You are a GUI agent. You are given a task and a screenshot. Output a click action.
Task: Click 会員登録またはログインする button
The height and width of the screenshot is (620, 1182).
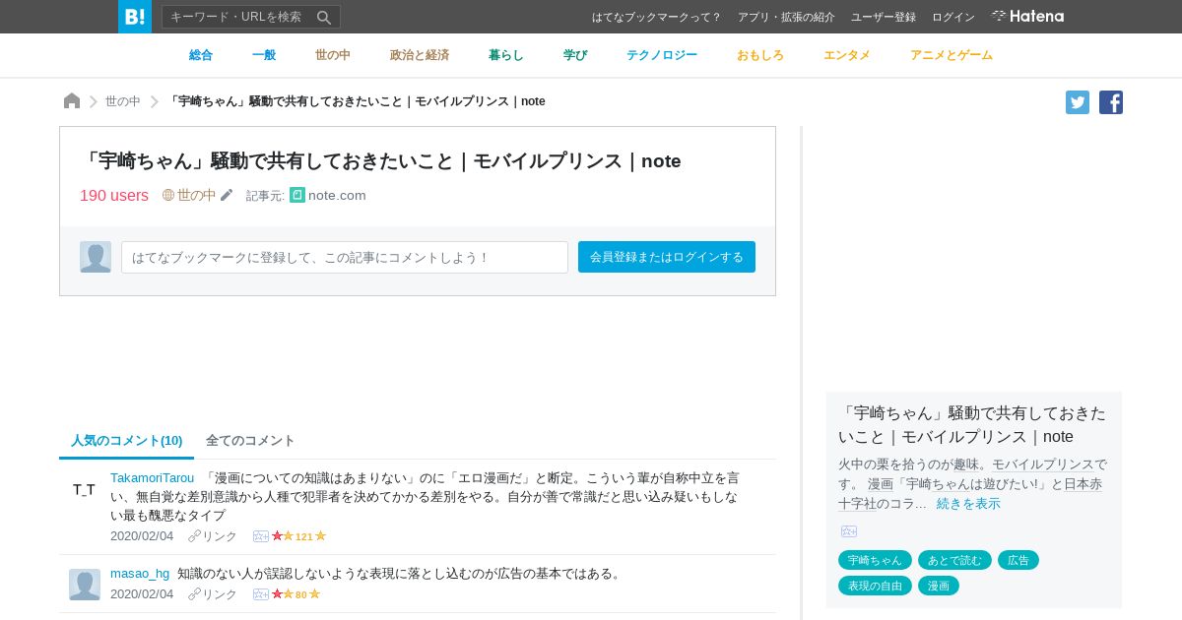click(667, 257)
